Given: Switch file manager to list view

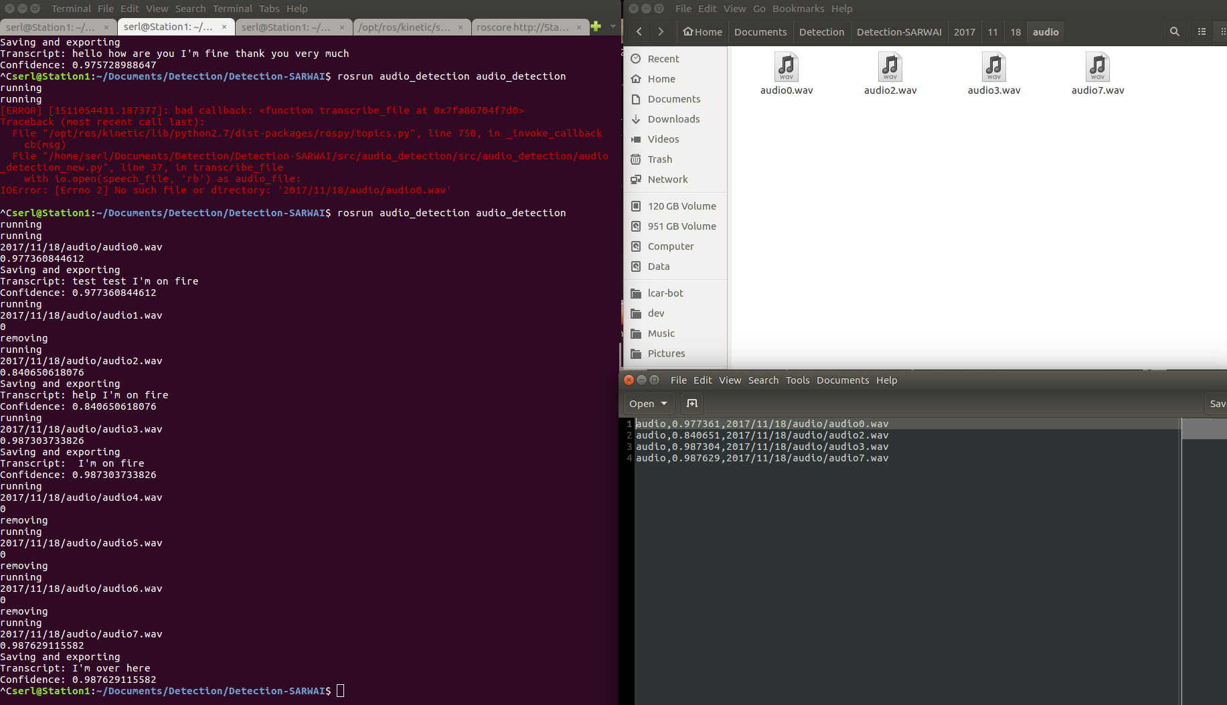Looking at the screenshot, I should [1202, 31].
